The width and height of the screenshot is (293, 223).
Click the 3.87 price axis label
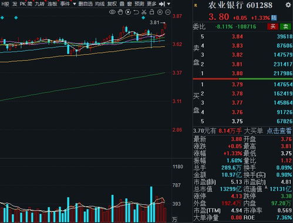[177, 16]
